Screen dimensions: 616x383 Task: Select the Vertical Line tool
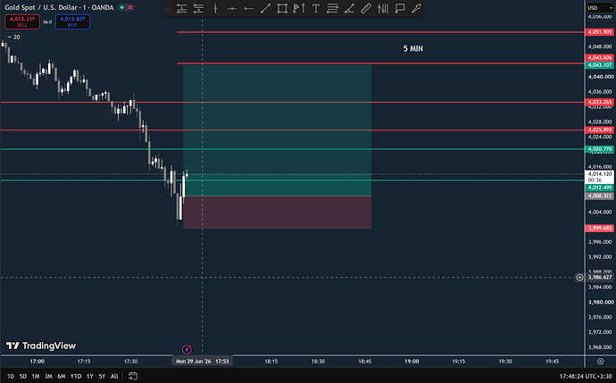point(215,8)
